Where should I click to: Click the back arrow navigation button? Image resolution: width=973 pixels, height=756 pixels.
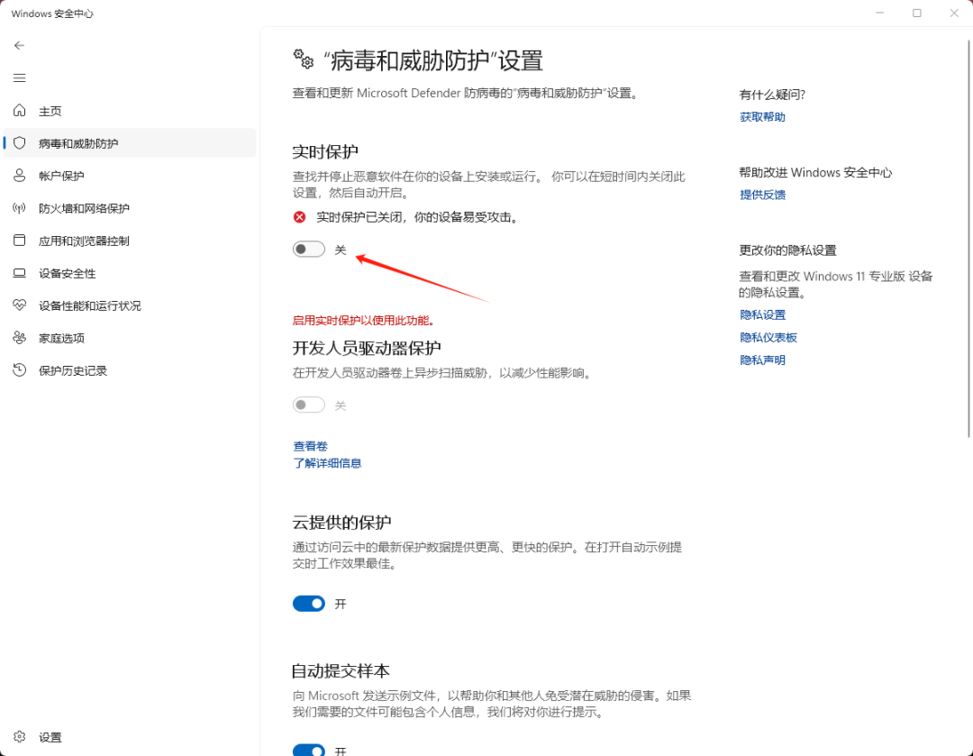point(19,45)
